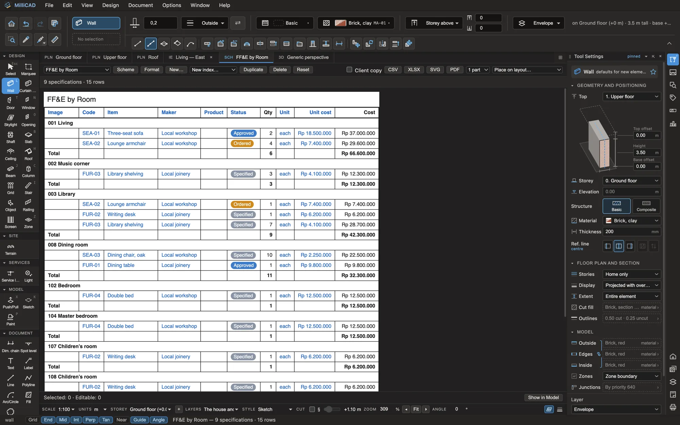Enable the Client copy checkbox
680x425 pixels.
point(349,70)
